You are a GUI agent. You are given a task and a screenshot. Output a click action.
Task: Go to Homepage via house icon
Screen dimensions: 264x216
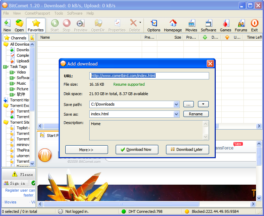[x=173, y=25]
